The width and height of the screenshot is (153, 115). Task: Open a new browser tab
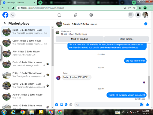click(x=40, y=2)
